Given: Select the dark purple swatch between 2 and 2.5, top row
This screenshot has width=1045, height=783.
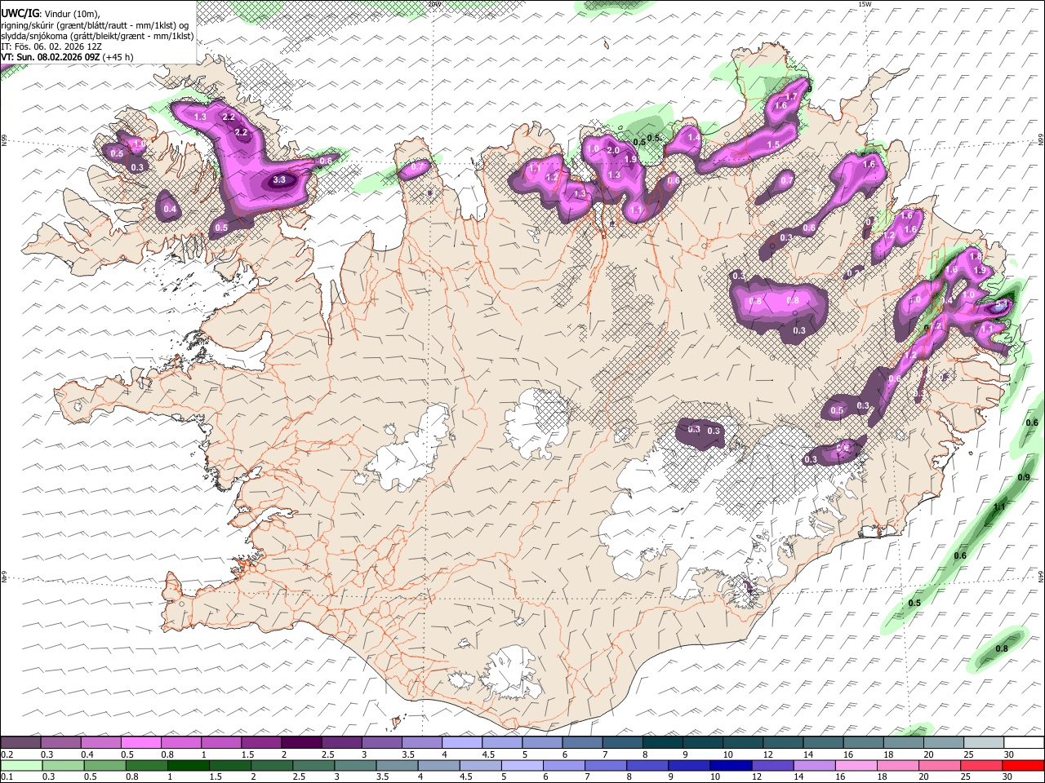Looking at the screenshot, I should [x=301, y=742].
